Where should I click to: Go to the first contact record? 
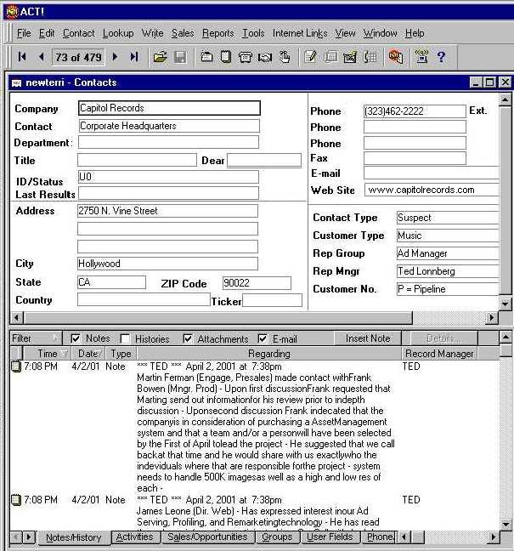22,57
